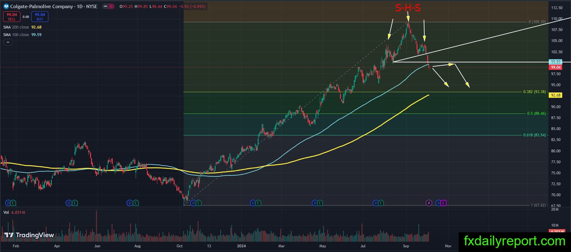The width and height of the screenshot is (571, 252).
Task: Click the high value H99.85
Action: pos(141,6)
